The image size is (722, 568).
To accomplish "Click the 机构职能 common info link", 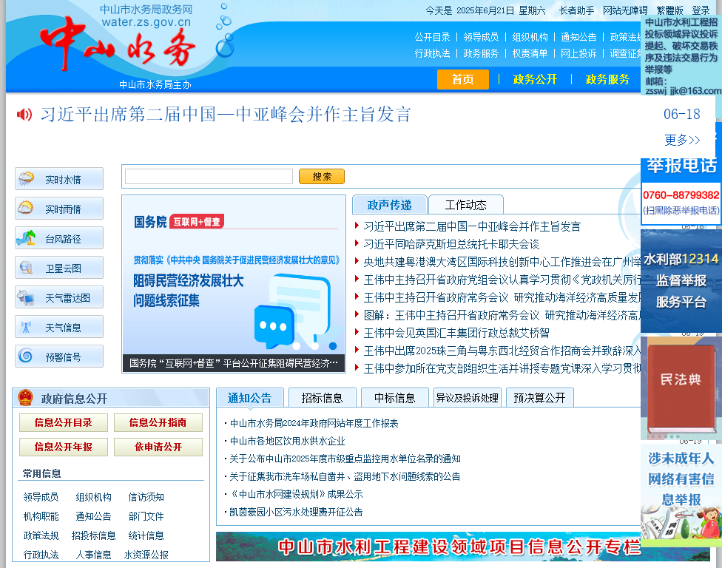I will pyautogui.click(x=41, y=516).
